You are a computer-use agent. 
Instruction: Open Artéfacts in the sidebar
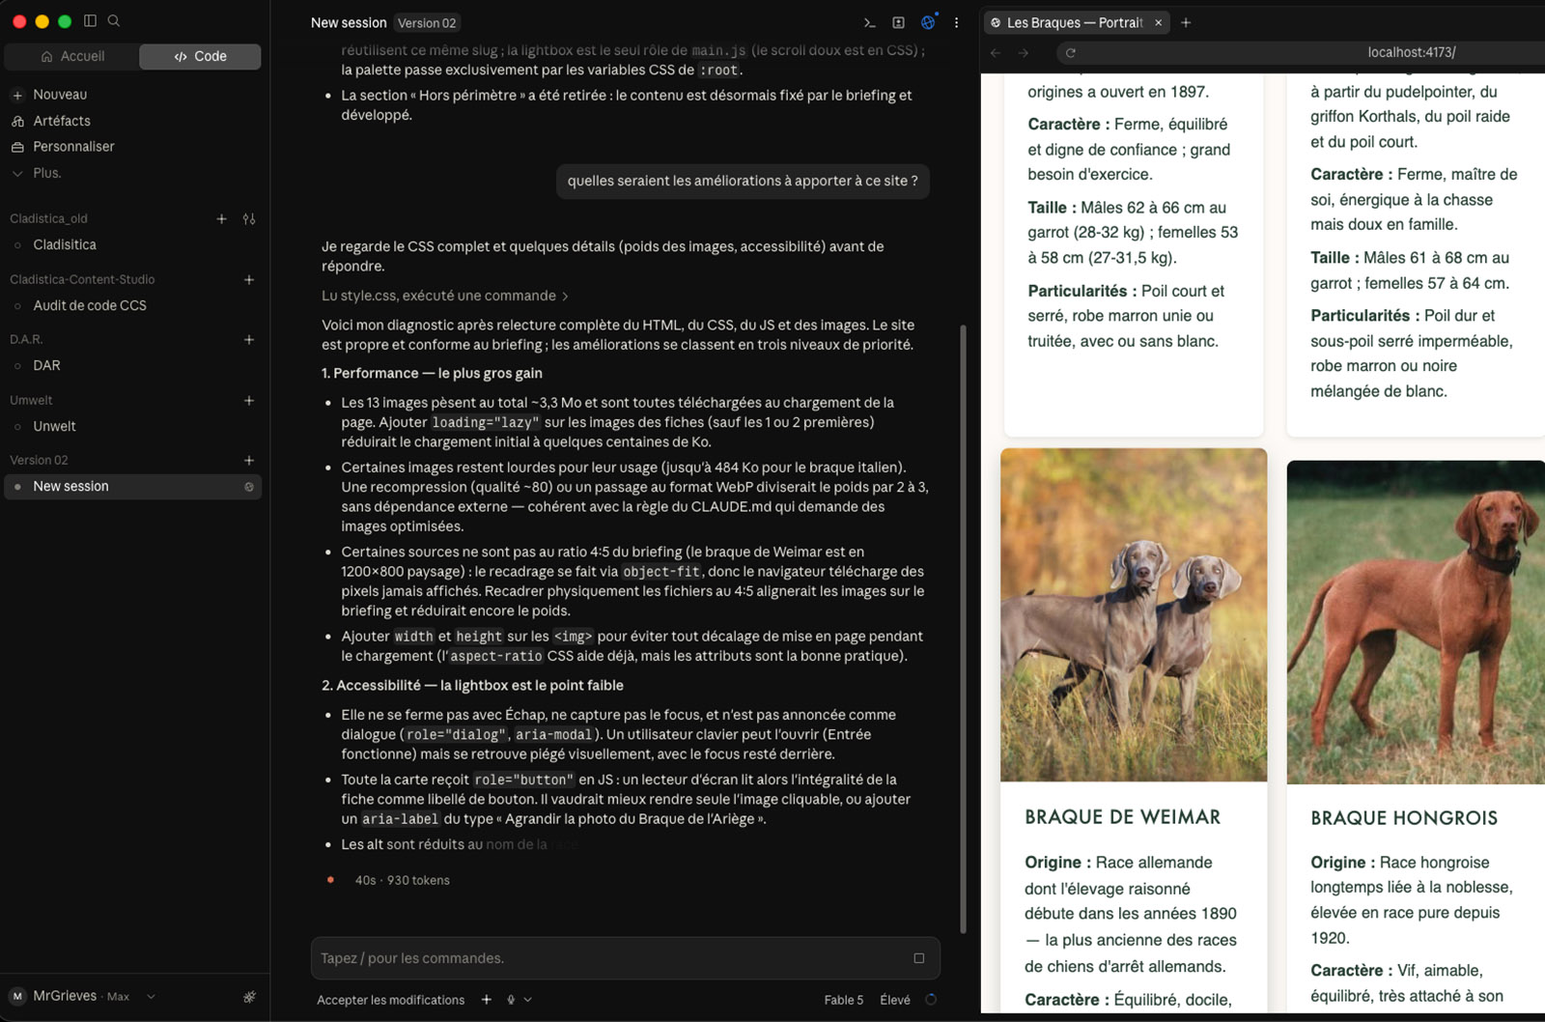pos(62,121)
